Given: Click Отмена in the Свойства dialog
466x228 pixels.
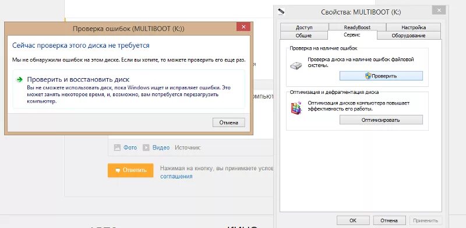Looking at the screenshot, I should (x=389, y=220).
